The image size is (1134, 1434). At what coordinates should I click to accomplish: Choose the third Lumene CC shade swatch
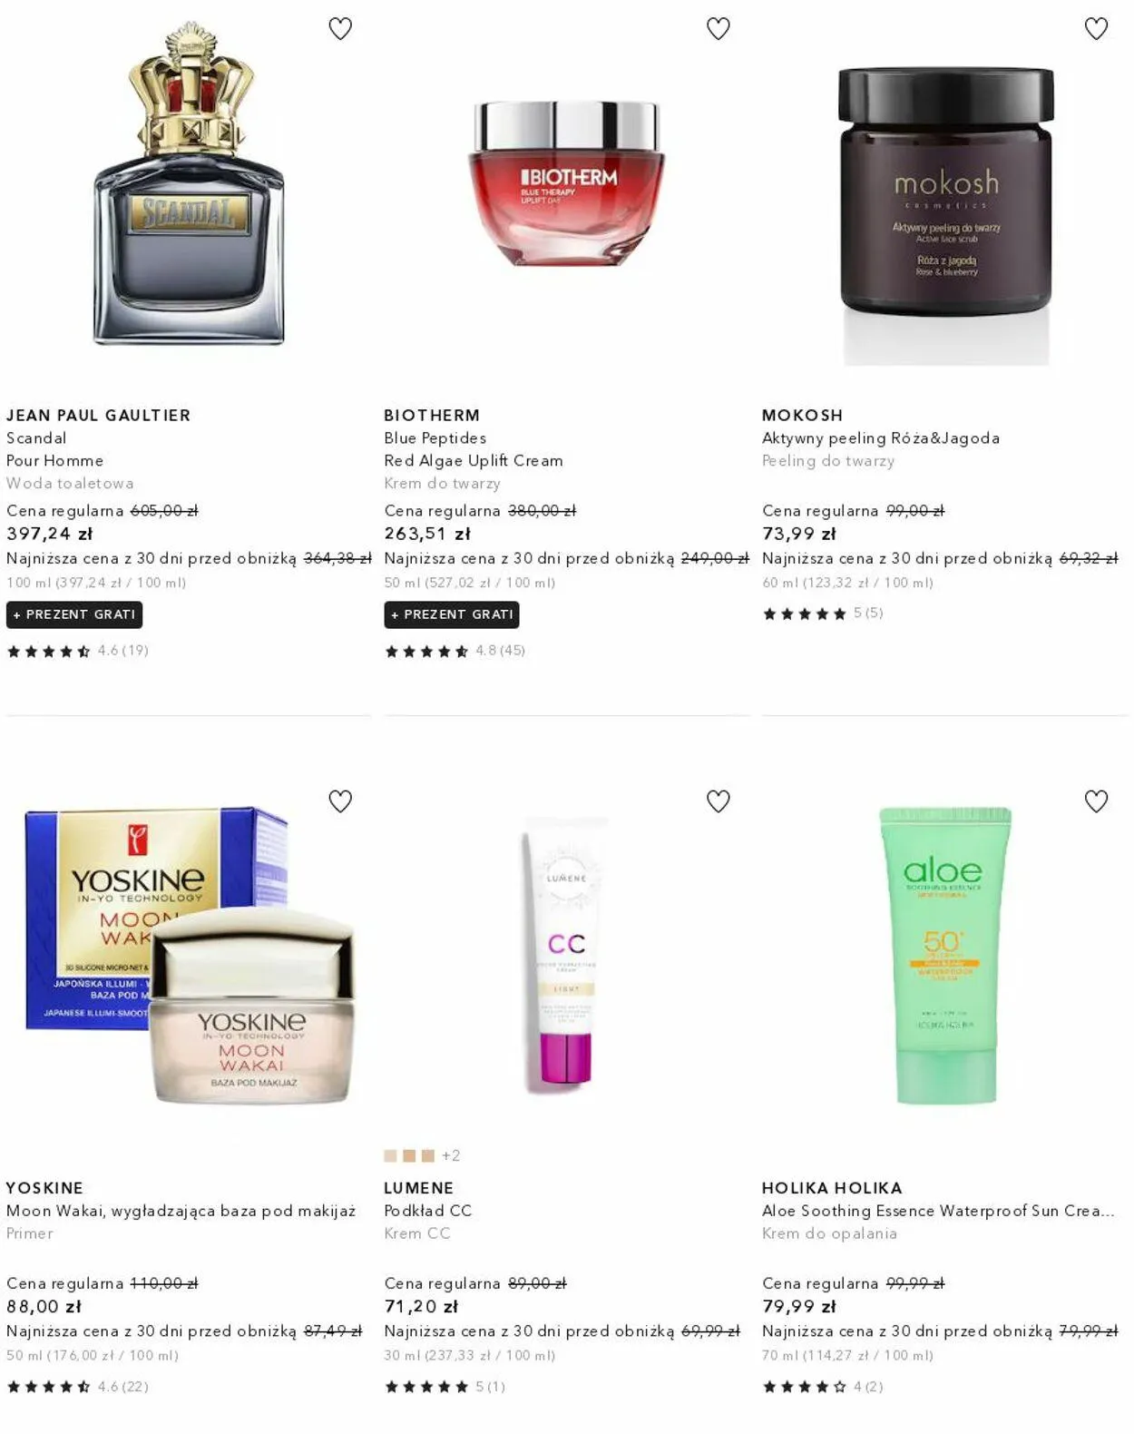point(428,1156)
